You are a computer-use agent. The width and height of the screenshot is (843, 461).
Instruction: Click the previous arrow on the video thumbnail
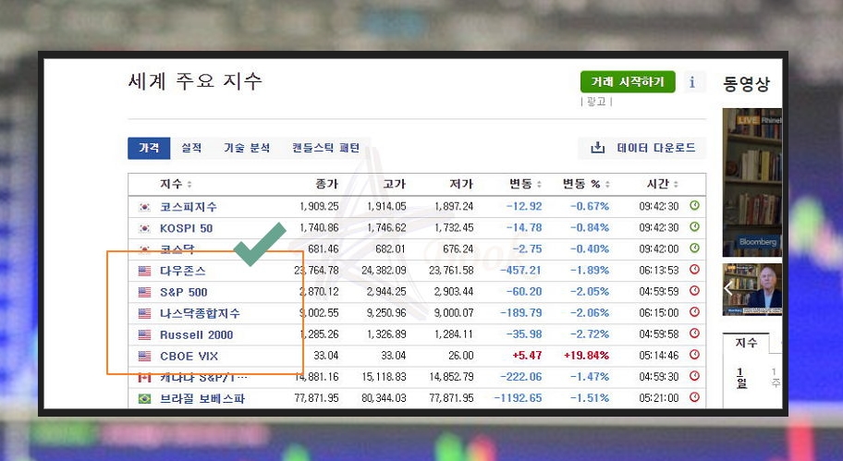click(x=728, y=289)
